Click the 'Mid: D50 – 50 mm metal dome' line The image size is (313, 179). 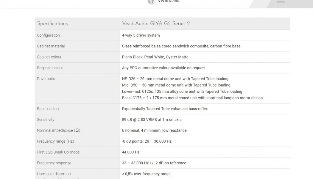pyautogui.click(x=176, y=85)
